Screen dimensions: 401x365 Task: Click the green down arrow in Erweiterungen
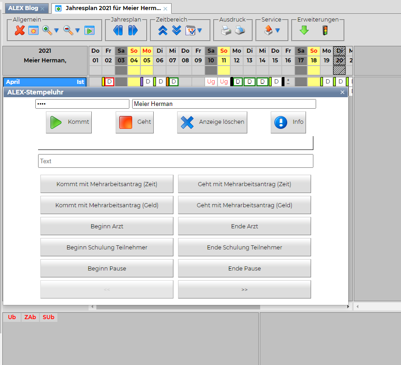click(x=304, y=31)
